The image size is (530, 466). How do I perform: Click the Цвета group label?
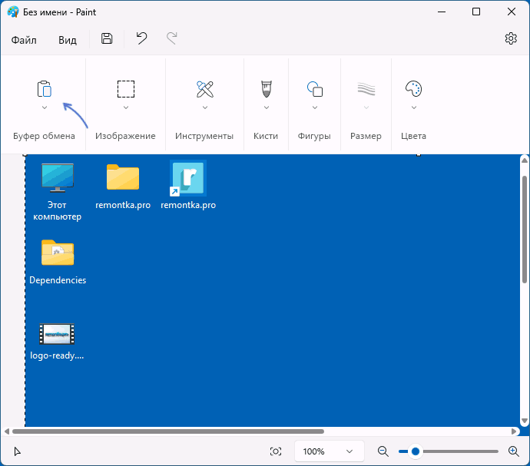413,136
